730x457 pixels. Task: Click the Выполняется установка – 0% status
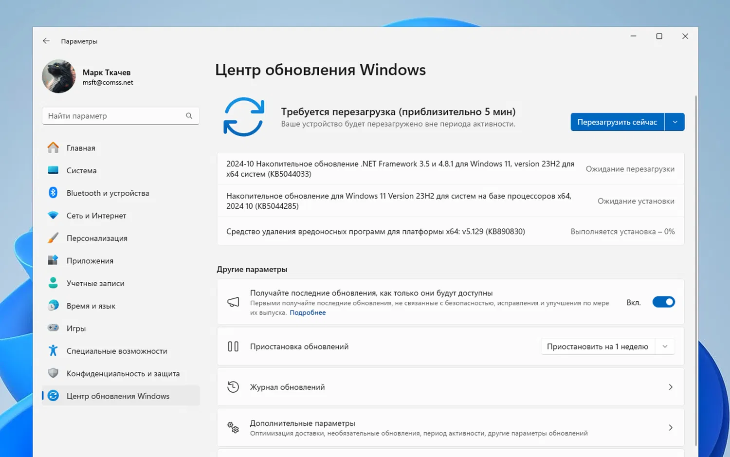pos(622,232)
